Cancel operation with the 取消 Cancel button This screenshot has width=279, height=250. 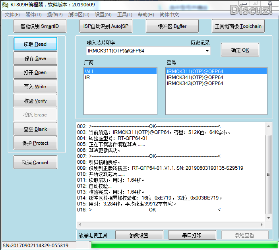35,163
